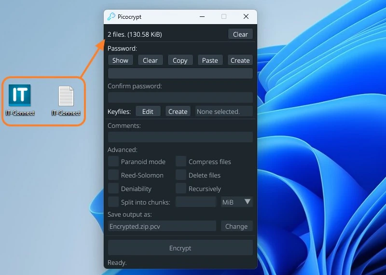
Task: Toggle the Reed-Solomon checkbox
Action: click(x=113, y=175)
